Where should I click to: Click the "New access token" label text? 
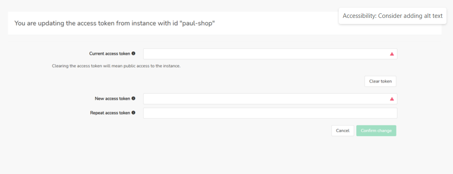[x=112, y=98]
